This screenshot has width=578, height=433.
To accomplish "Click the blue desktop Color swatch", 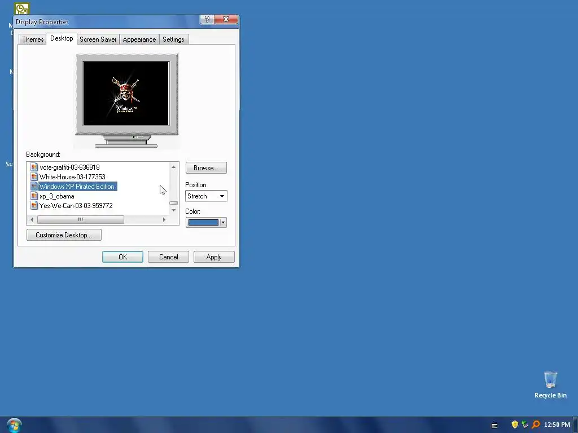I will 203,222.
